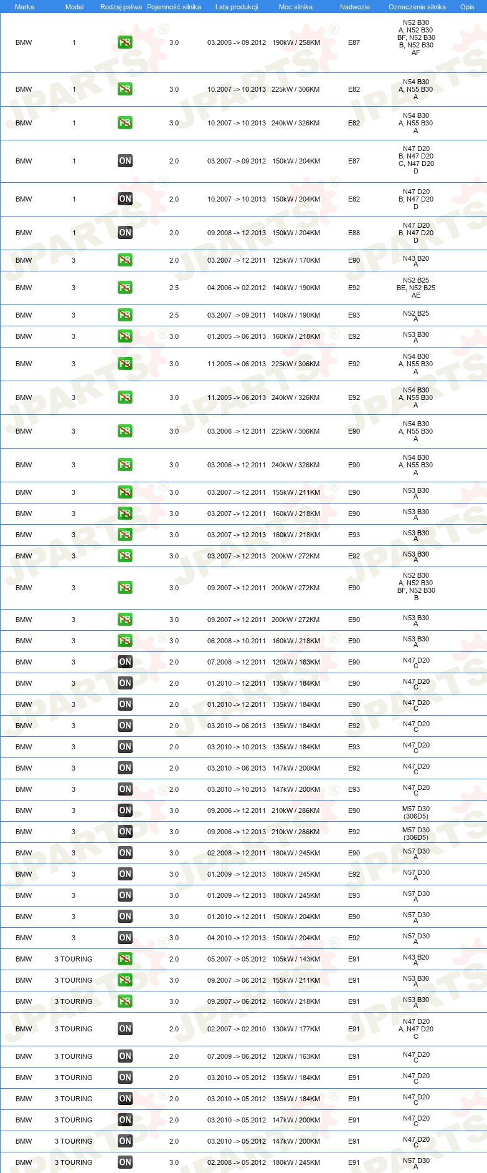The image size is (487, 1173).
Task: Select the Moc silnika column header
Action: coord(296,7)
